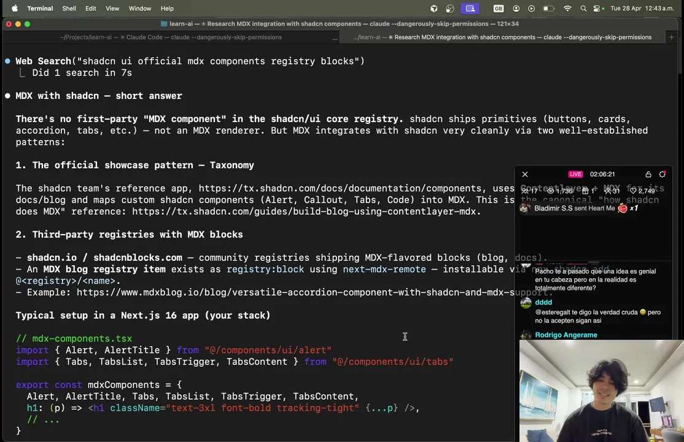Click the tx.shadcn.com docs components URL
This screenshot has height=442, width=684.
coord(340,188)
